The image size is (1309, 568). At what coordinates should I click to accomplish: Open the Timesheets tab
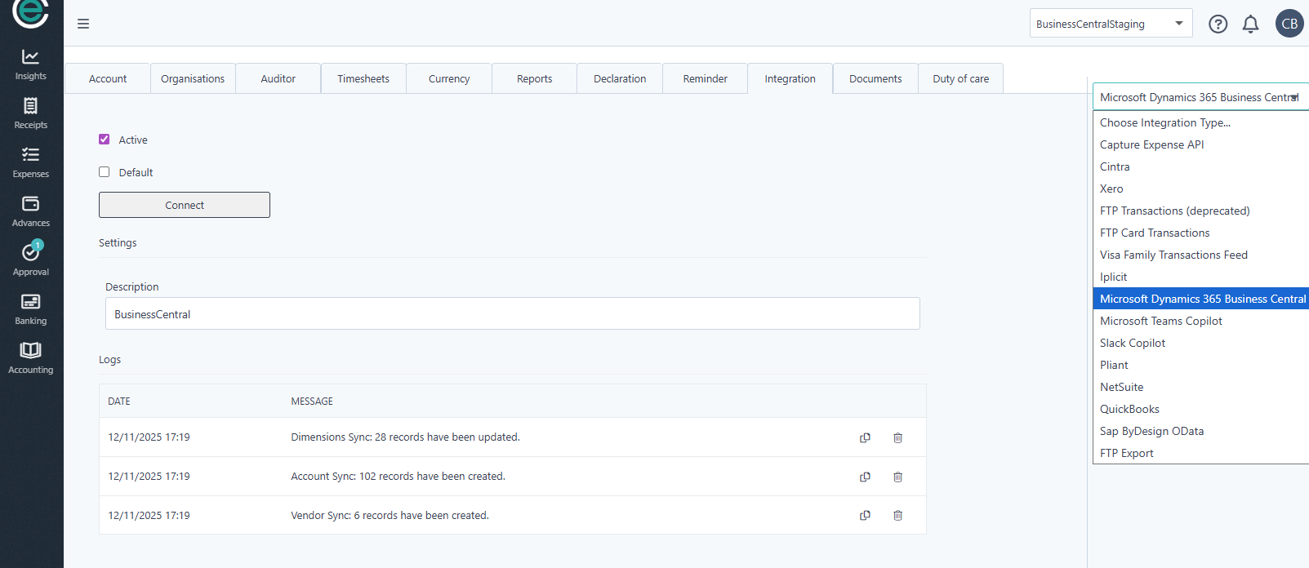363,78
